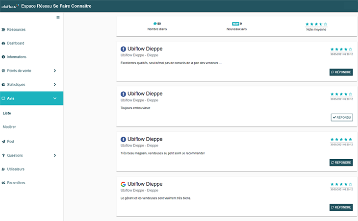Click 'Ubiflow Dieppe - Dieppe' subtitle of 'Toujours enthousiaste'
Image resolution: width=358 pixels, height=221 pixels.
[x=139, y=100]
